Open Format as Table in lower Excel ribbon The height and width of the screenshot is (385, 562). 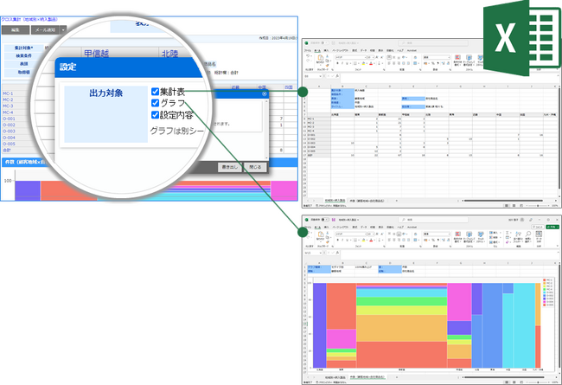click(469, 236)
